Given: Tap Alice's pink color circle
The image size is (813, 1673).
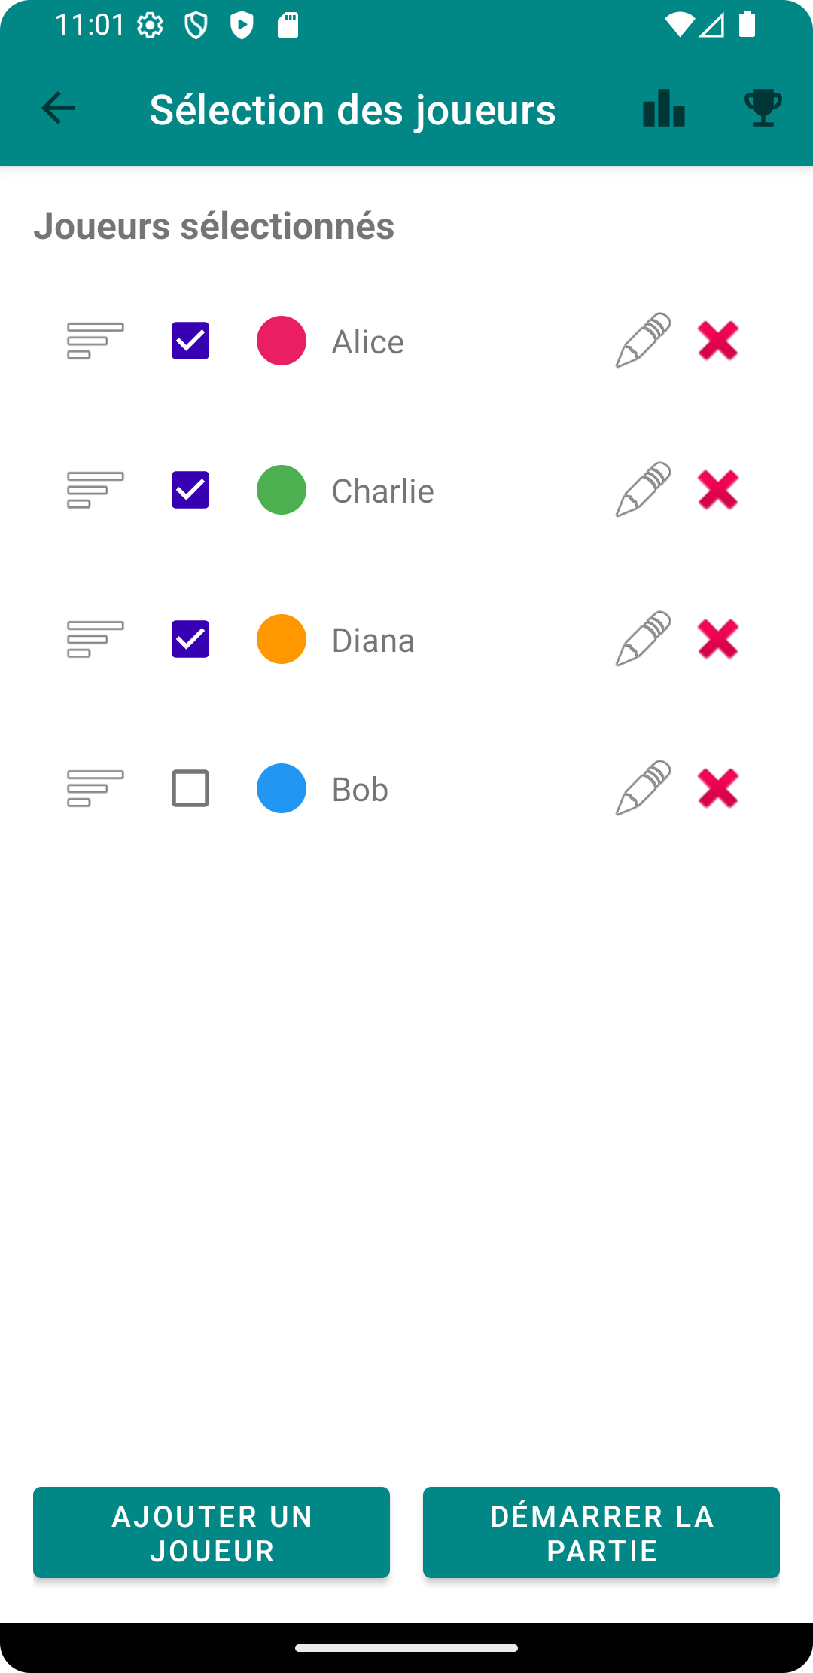Looking at the screenshot, I should click(282, 341).
